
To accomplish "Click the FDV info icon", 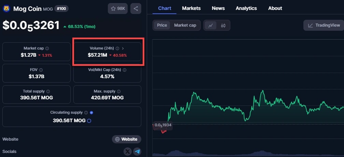I will click(41, 70).
